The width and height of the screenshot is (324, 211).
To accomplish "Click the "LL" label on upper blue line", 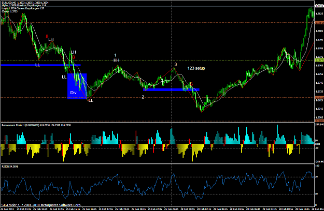I will click(37, 65).
